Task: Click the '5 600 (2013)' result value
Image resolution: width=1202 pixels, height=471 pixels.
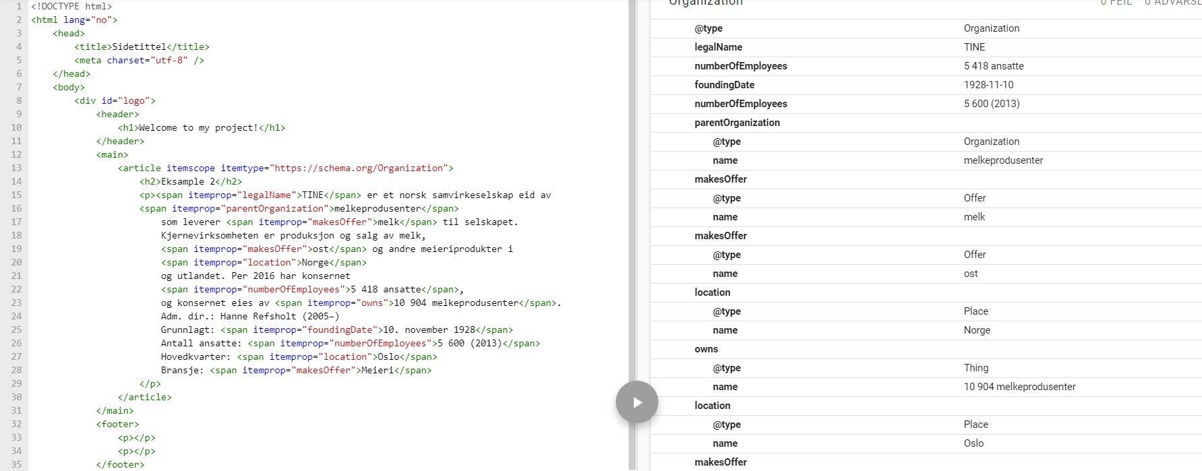Action: tap(992, 104)
